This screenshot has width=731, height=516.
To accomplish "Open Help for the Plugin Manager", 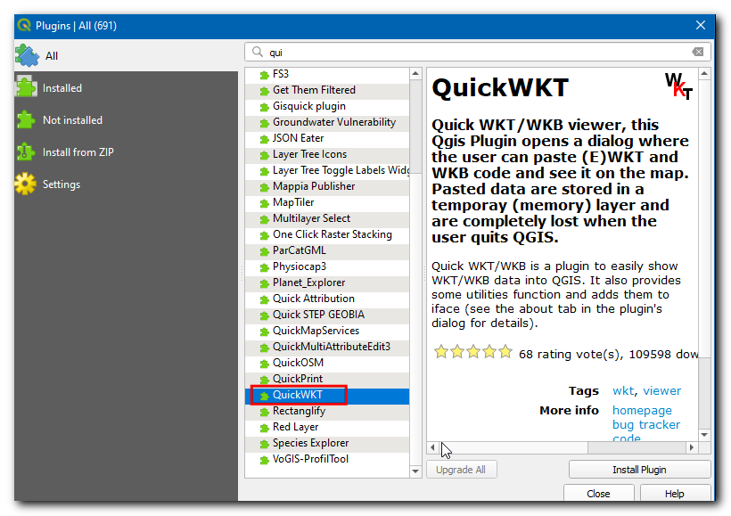I will tap(675, 493).
